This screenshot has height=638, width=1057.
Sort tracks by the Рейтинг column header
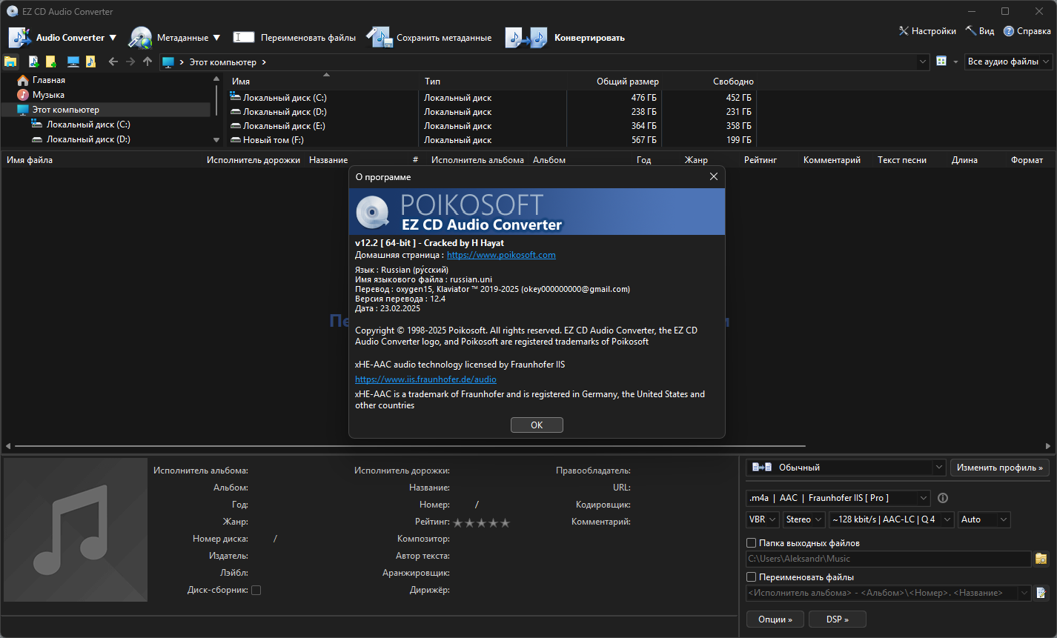pyautogui.click(x=761, y=160)
